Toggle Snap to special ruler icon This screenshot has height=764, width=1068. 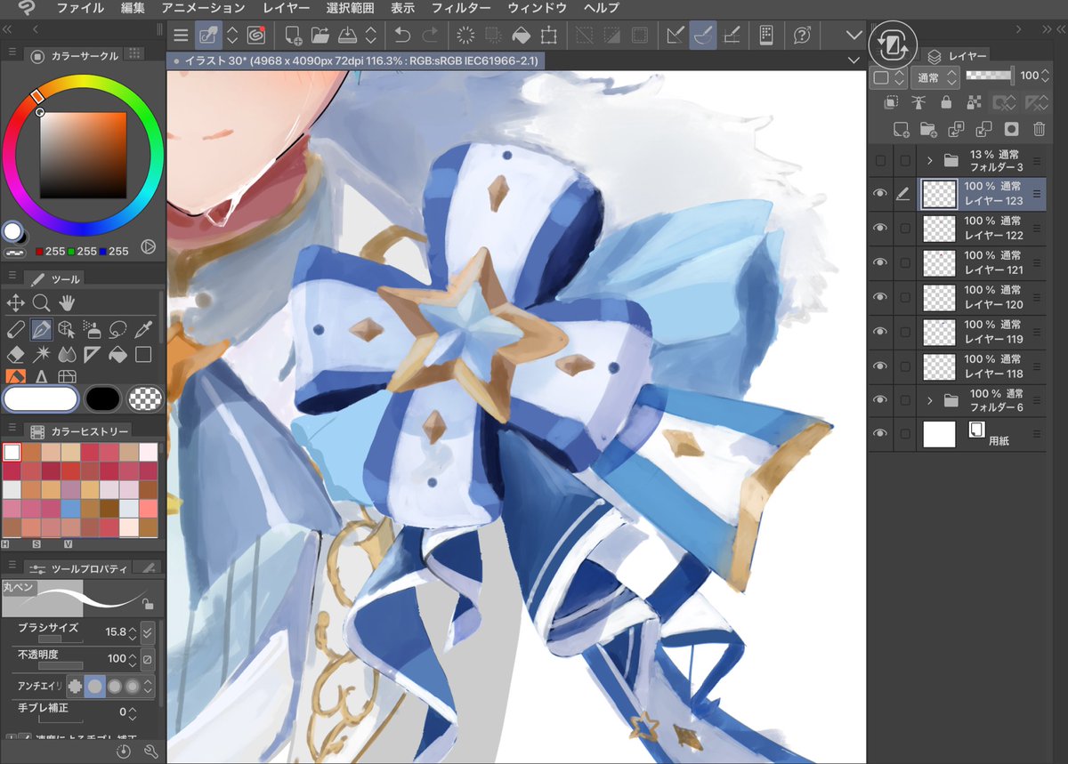703,35
